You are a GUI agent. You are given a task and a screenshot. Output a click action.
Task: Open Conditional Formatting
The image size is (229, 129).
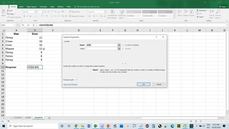pyautogui.click(x=112, y=14)
